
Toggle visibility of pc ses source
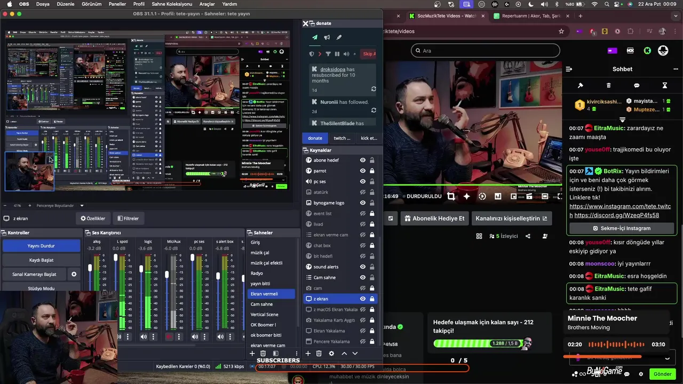tap(363, 181)
